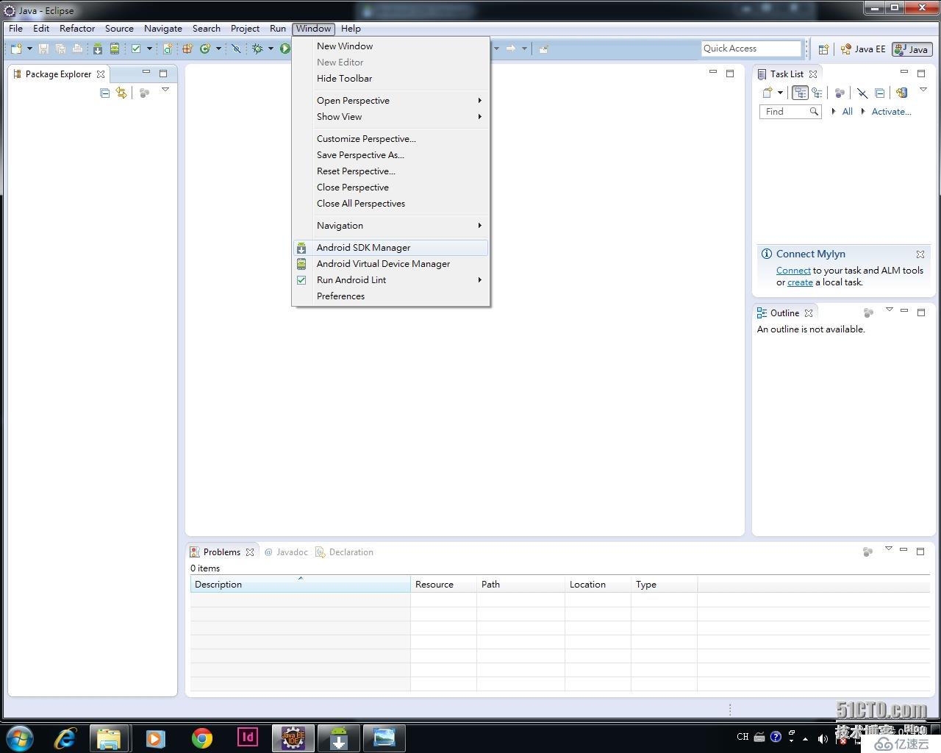Click the New Java Package toolbar icon
The height and width of the screenshot is (753, 941).
[187, 49]
